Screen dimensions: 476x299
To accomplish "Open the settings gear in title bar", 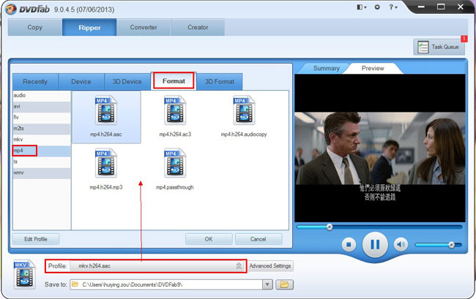I will (x=377, y=7).
